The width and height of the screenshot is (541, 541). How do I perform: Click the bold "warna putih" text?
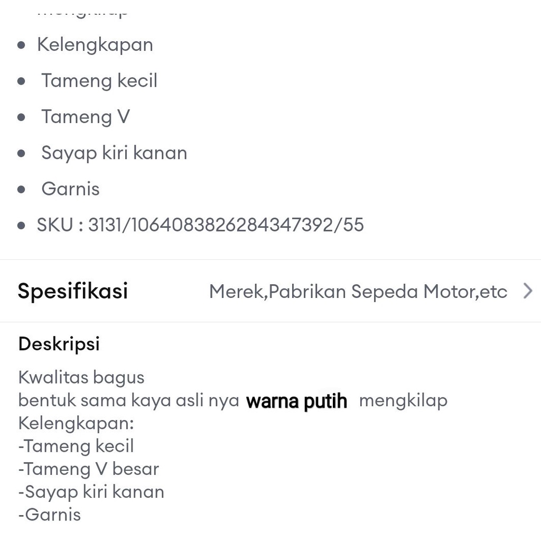tap(297, 401)
